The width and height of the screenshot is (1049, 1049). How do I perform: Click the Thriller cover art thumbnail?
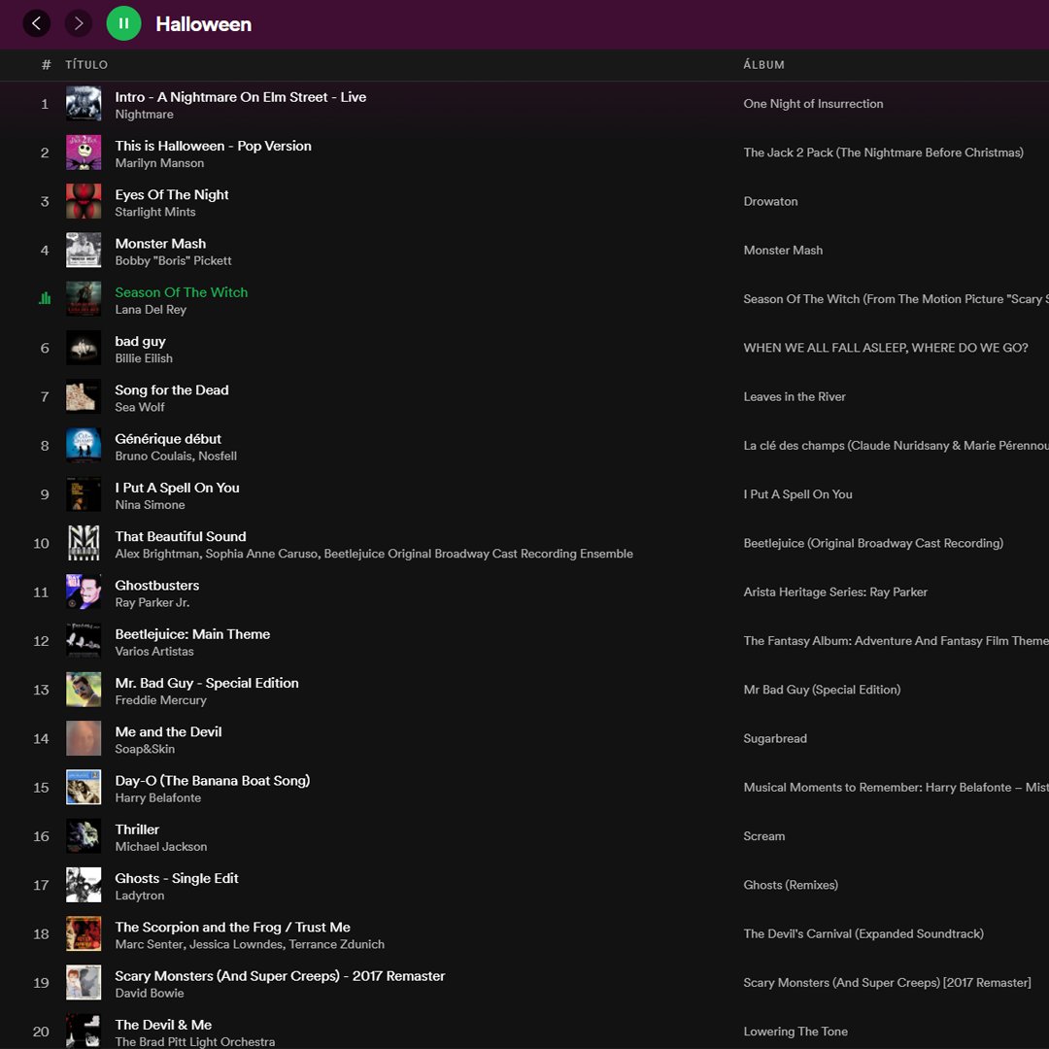[x=84, y=836]
